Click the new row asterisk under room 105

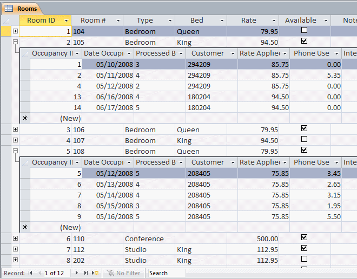pyautogui.click(x=25, y=118)
